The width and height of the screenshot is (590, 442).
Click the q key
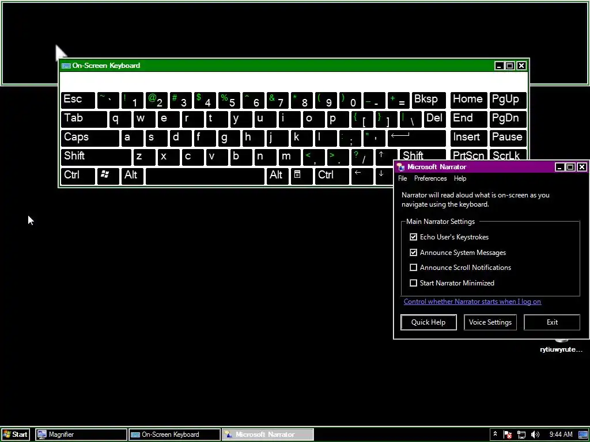tap(120, 119)
